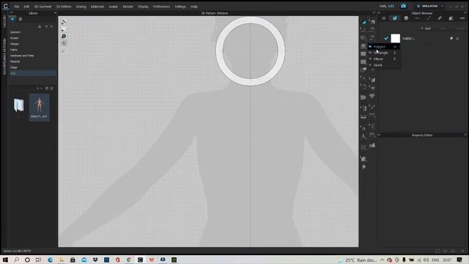Viewport: 469px width, 264px height.
Task: Open the Hardware and Trims folder in Library
Action: point(22,56)
